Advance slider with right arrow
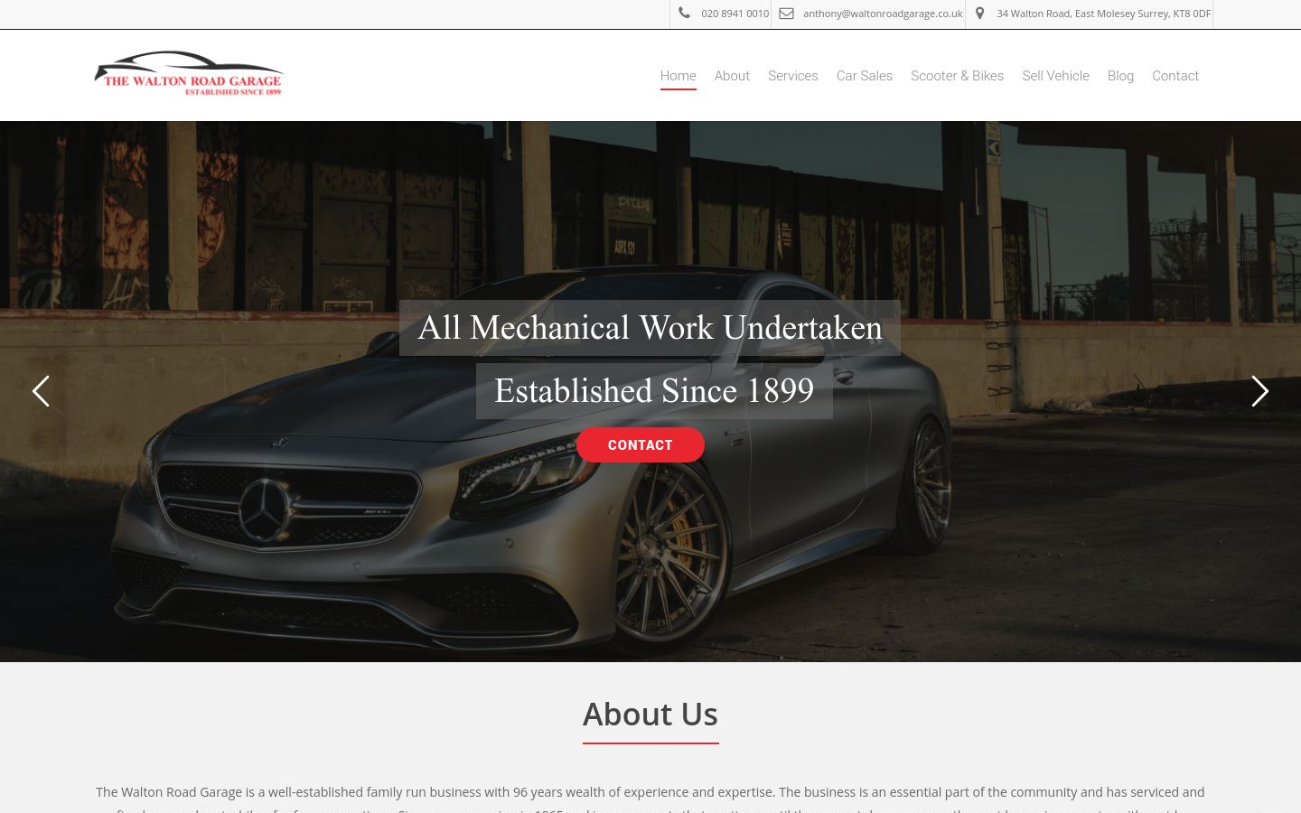This screenshot has height=813, width=1301. coord(1260,391)
